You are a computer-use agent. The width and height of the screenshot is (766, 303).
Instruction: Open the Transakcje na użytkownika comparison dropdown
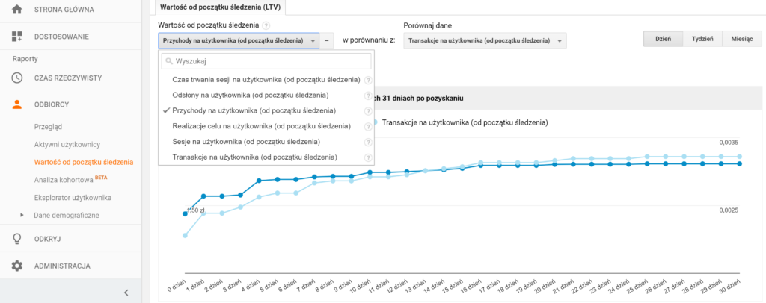click(485, 41)
